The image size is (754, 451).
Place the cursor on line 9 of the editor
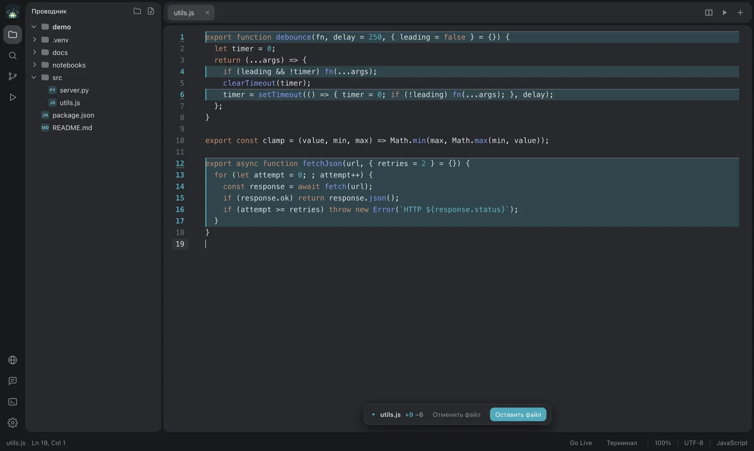click(472, 129)
